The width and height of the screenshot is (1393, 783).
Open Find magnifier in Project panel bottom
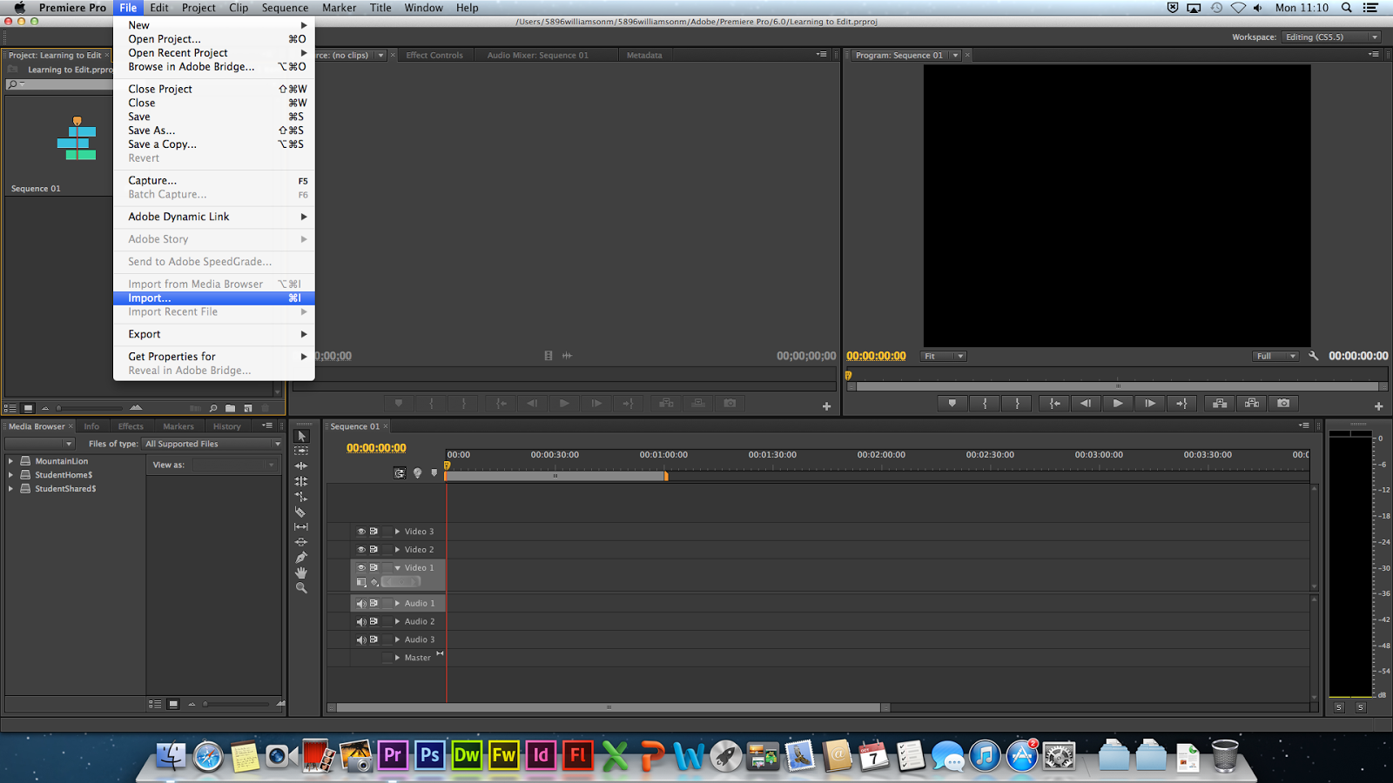click(213, 408)
